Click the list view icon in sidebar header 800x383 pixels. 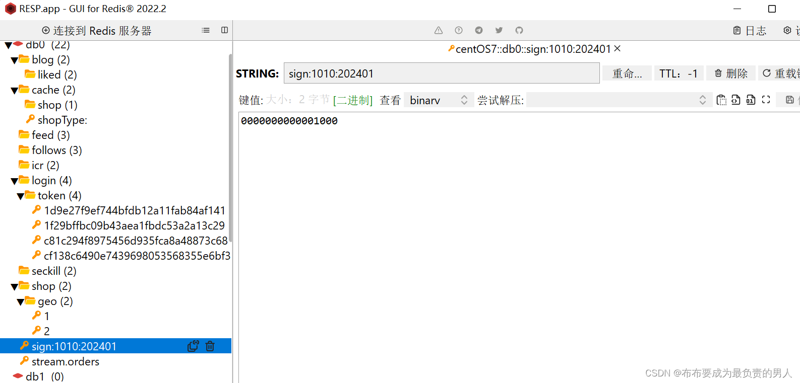[206, 30]
